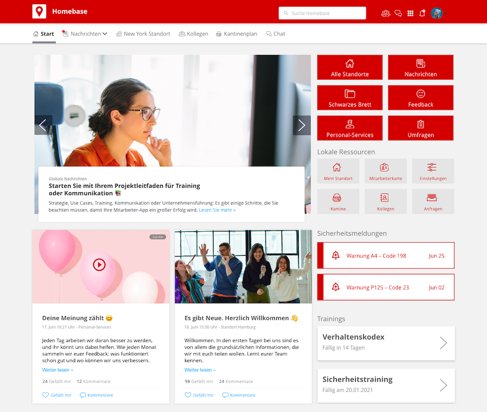Like the 'Deine Meinung zählt' post
Screen dimensions: 487x412
click(57, 395)
